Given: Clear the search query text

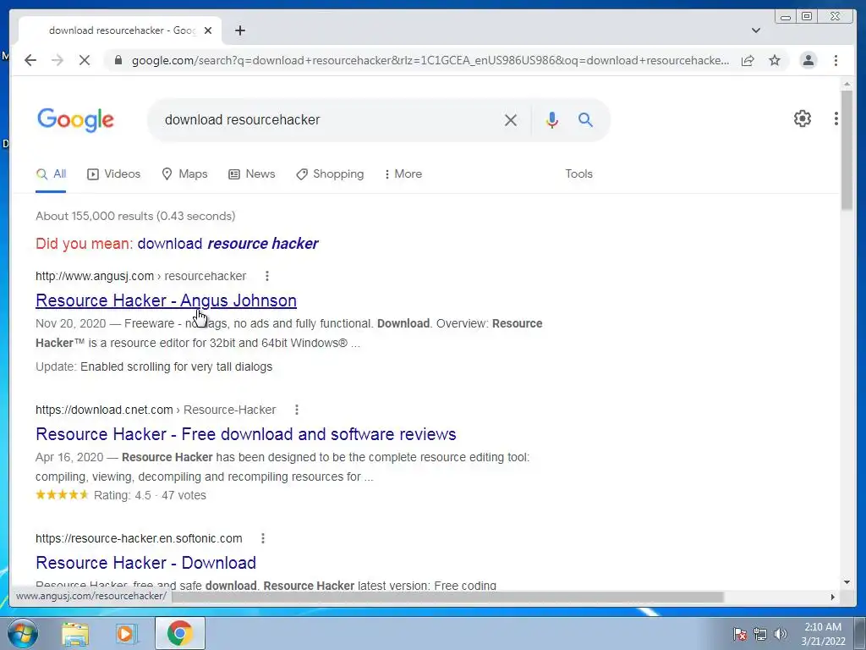Looking at the screenshot, I should click(x=510, y=120).
